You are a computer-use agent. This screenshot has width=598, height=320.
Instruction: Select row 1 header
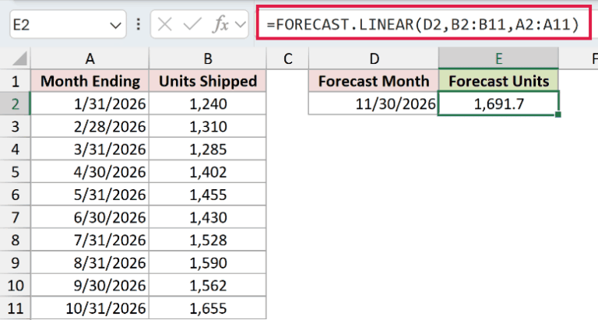tap(16, 81)
